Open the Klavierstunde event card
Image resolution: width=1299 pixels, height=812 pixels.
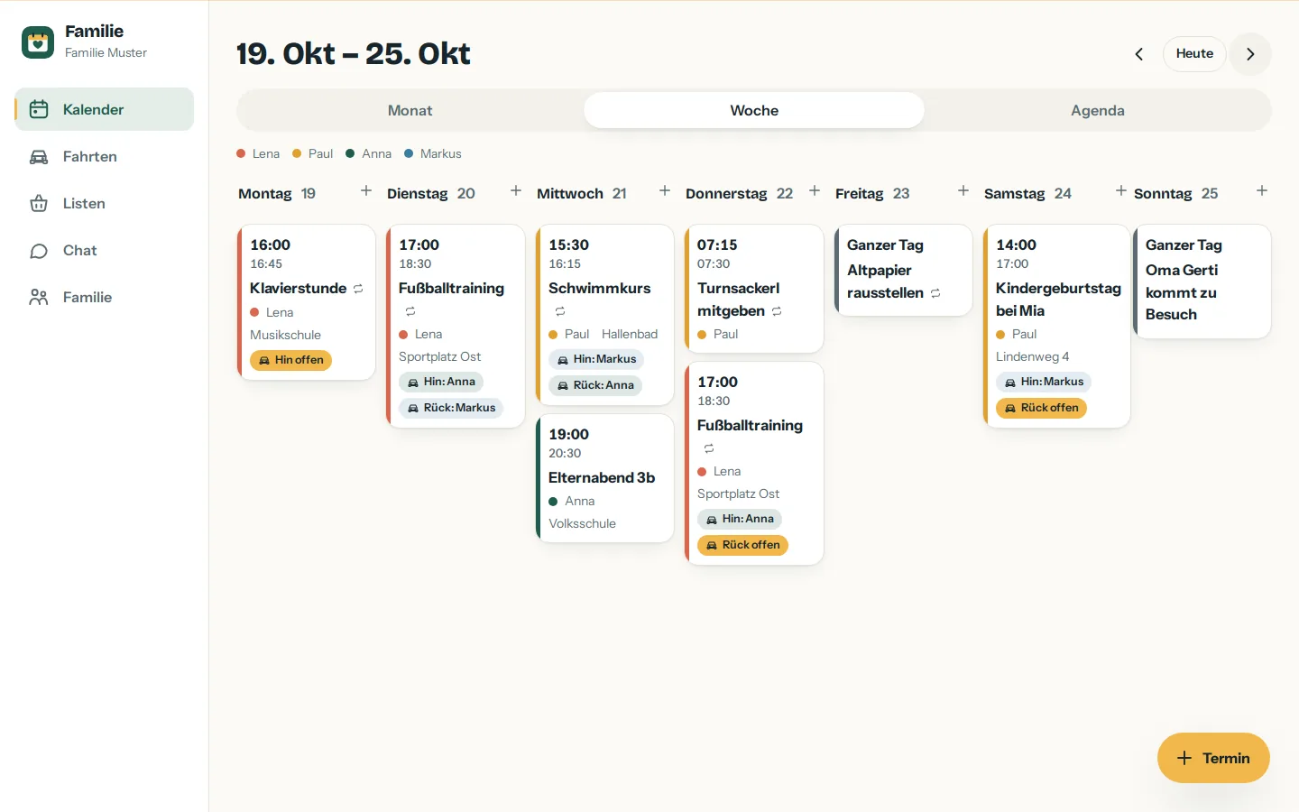[x=307, y=302]
